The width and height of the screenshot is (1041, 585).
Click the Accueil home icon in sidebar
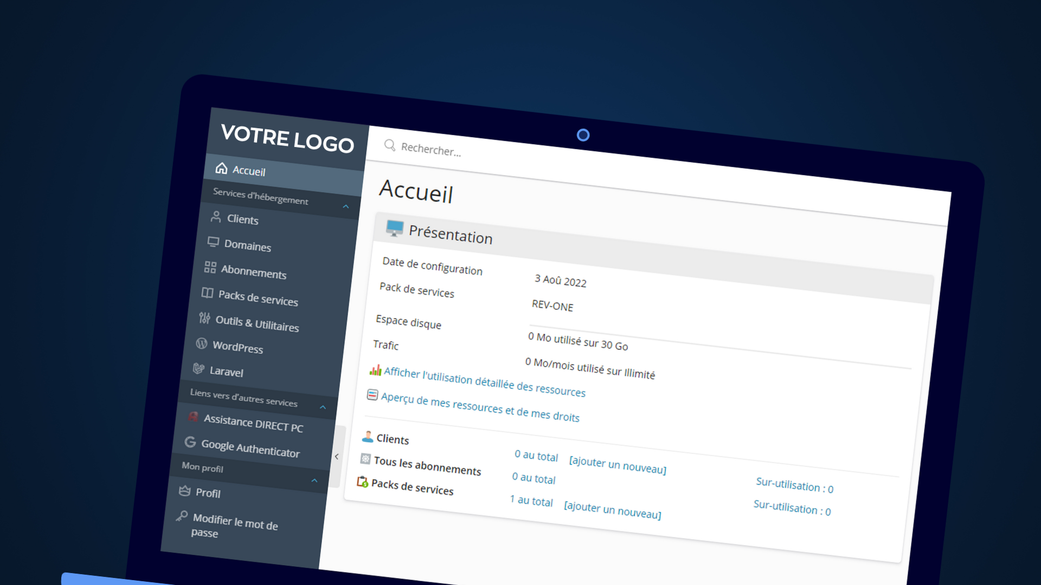221,168
